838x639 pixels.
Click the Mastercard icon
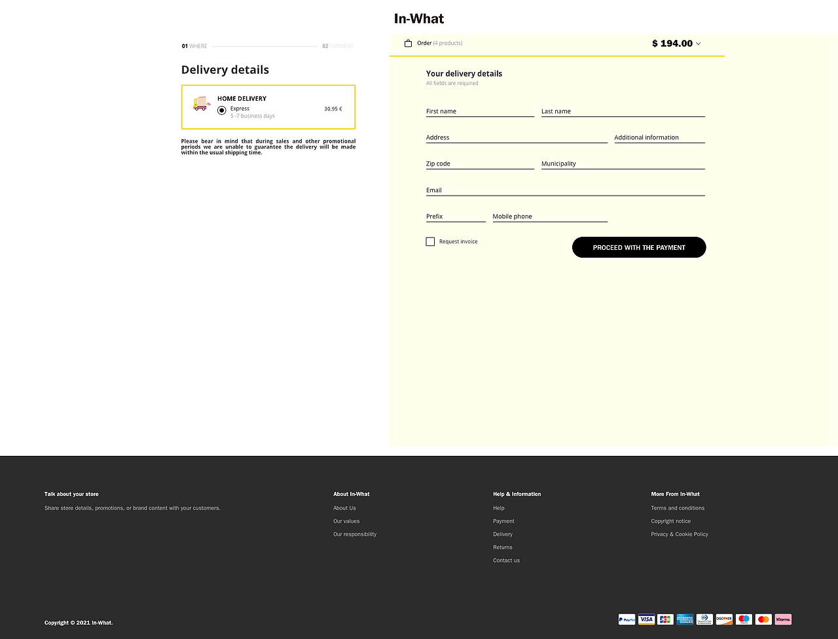763,619
